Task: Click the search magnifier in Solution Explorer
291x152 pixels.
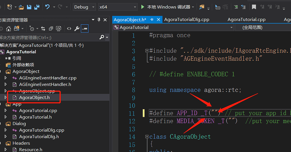Action: [102, 37]
